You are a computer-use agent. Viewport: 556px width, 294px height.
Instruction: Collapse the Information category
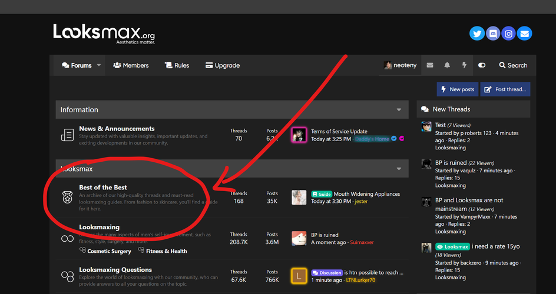point(399,110)
